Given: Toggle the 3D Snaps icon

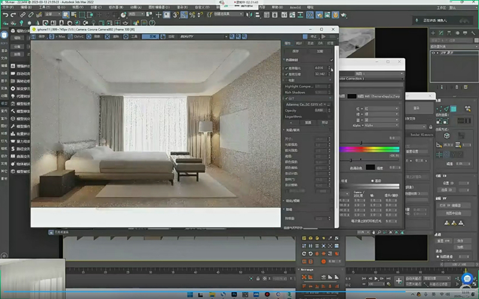Looking at the screenshot, I should (x=175, y=14).
